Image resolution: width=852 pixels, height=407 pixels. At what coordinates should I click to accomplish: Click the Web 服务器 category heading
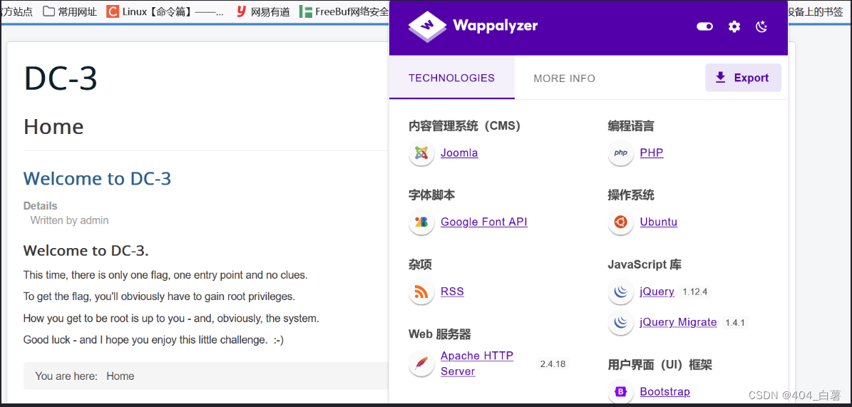click(440, 334)
